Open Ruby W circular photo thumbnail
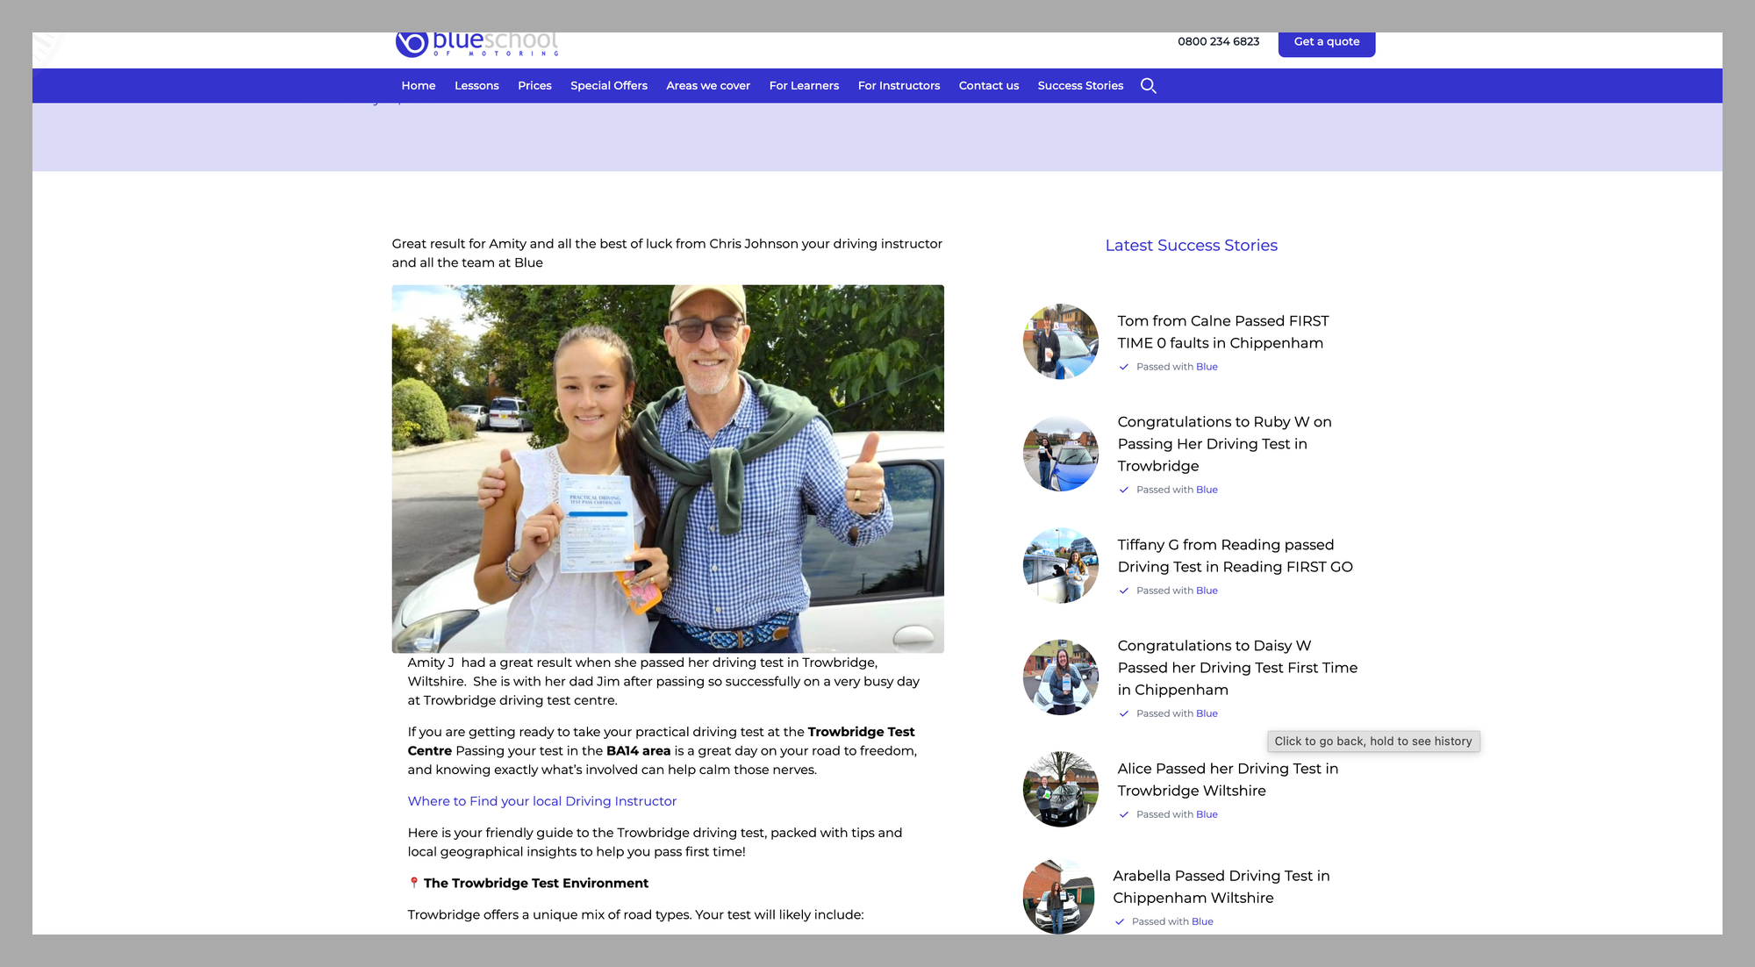 point(1060,454)
